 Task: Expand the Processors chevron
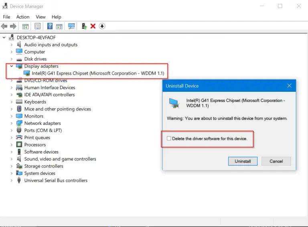12,145
